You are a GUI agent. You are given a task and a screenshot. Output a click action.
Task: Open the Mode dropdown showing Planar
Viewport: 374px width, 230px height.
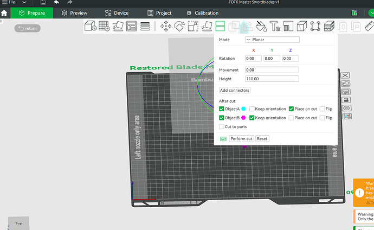pyautogui.click(x=272, y=40)
